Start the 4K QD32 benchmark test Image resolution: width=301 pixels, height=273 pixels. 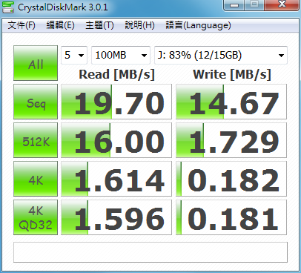point(36,217)
